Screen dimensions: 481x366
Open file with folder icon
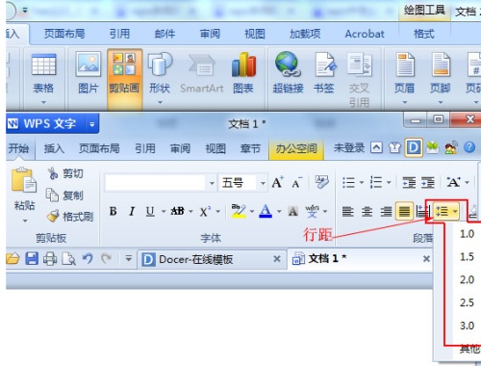[x=13, y=258]
